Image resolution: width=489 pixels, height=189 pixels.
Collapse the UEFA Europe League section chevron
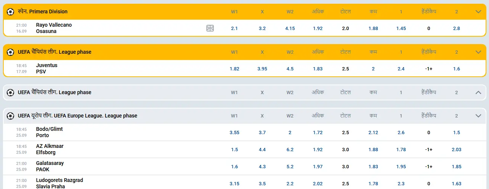tap(479, 116)
